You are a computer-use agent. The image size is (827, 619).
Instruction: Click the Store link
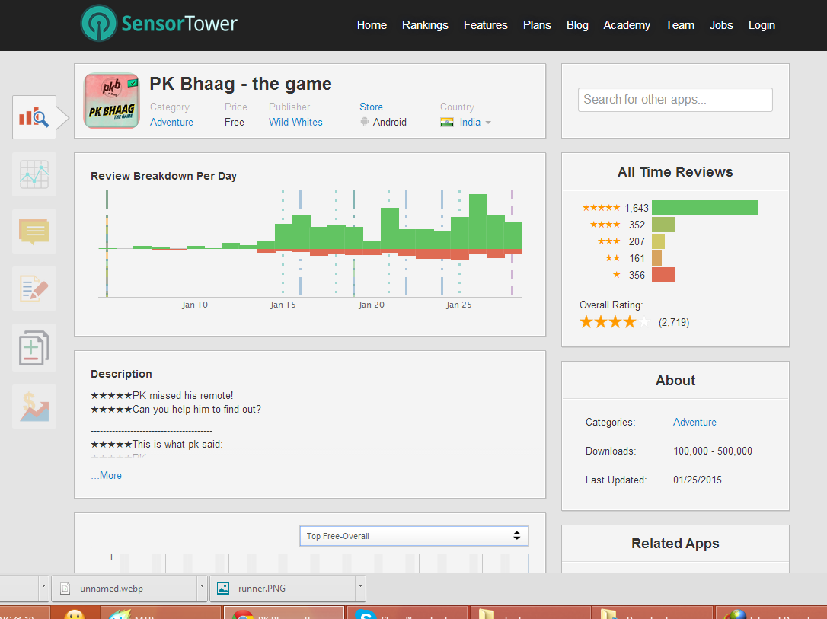click(x=372, y=107)
